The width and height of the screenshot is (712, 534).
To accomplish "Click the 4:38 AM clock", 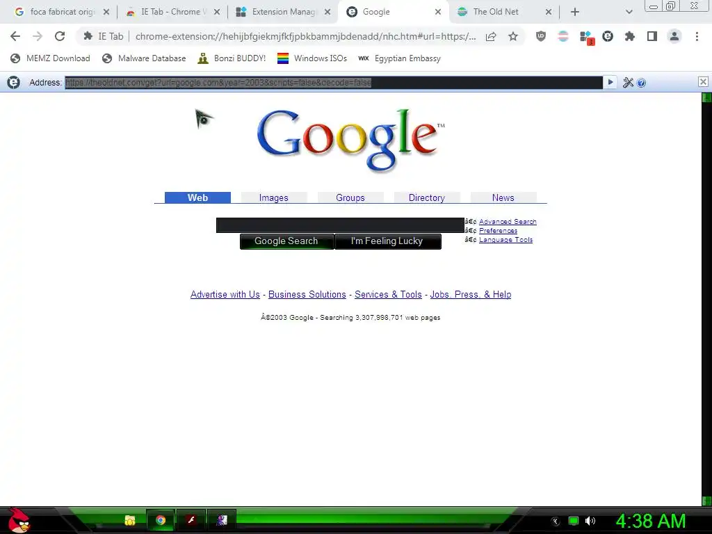I will click(651, 521).
